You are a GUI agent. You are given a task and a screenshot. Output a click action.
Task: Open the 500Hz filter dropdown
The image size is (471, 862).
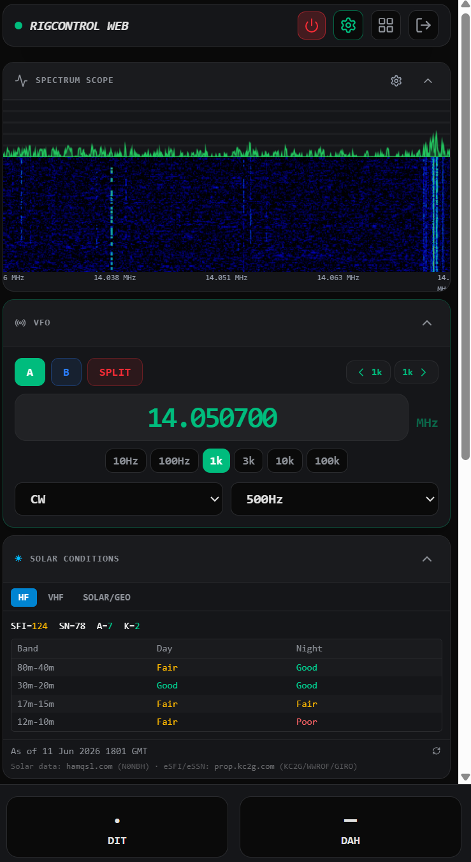point(335,499)
